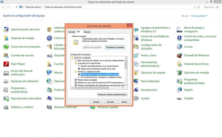Expand the address bar history dropdown

point(195,7)
